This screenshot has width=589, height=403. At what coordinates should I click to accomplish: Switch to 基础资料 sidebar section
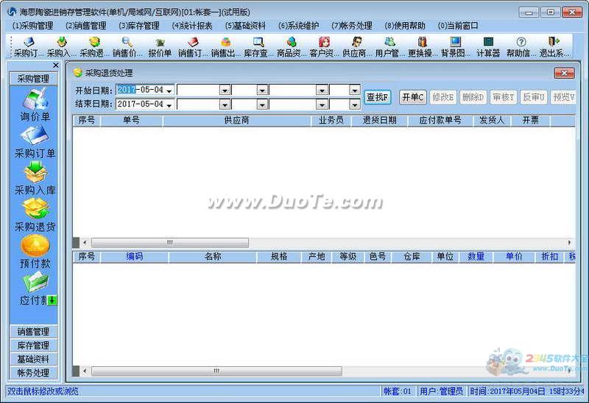point(33,359)
